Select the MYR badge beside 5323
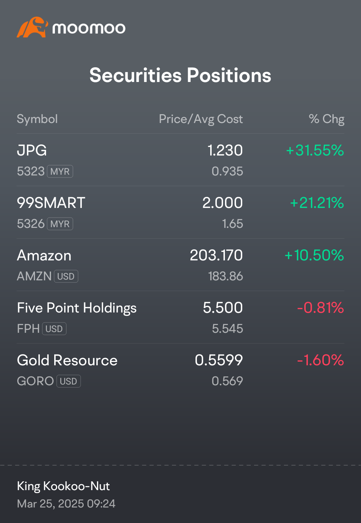This screenshot has width=361, height=523. click(60, 171)
